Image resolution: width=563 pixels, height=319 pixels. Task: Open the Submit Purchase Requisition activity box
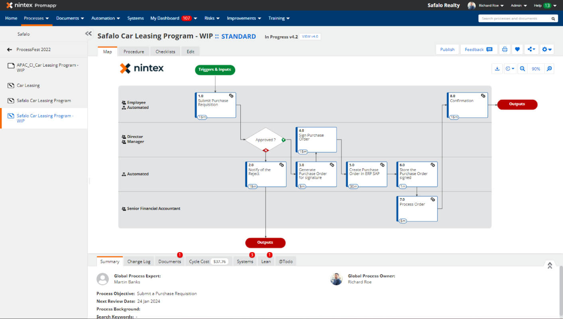215,105
